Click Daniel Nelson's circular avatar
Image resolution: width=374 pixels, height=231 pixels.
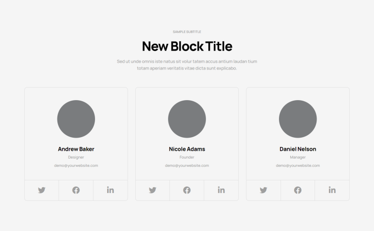(298, 119)
